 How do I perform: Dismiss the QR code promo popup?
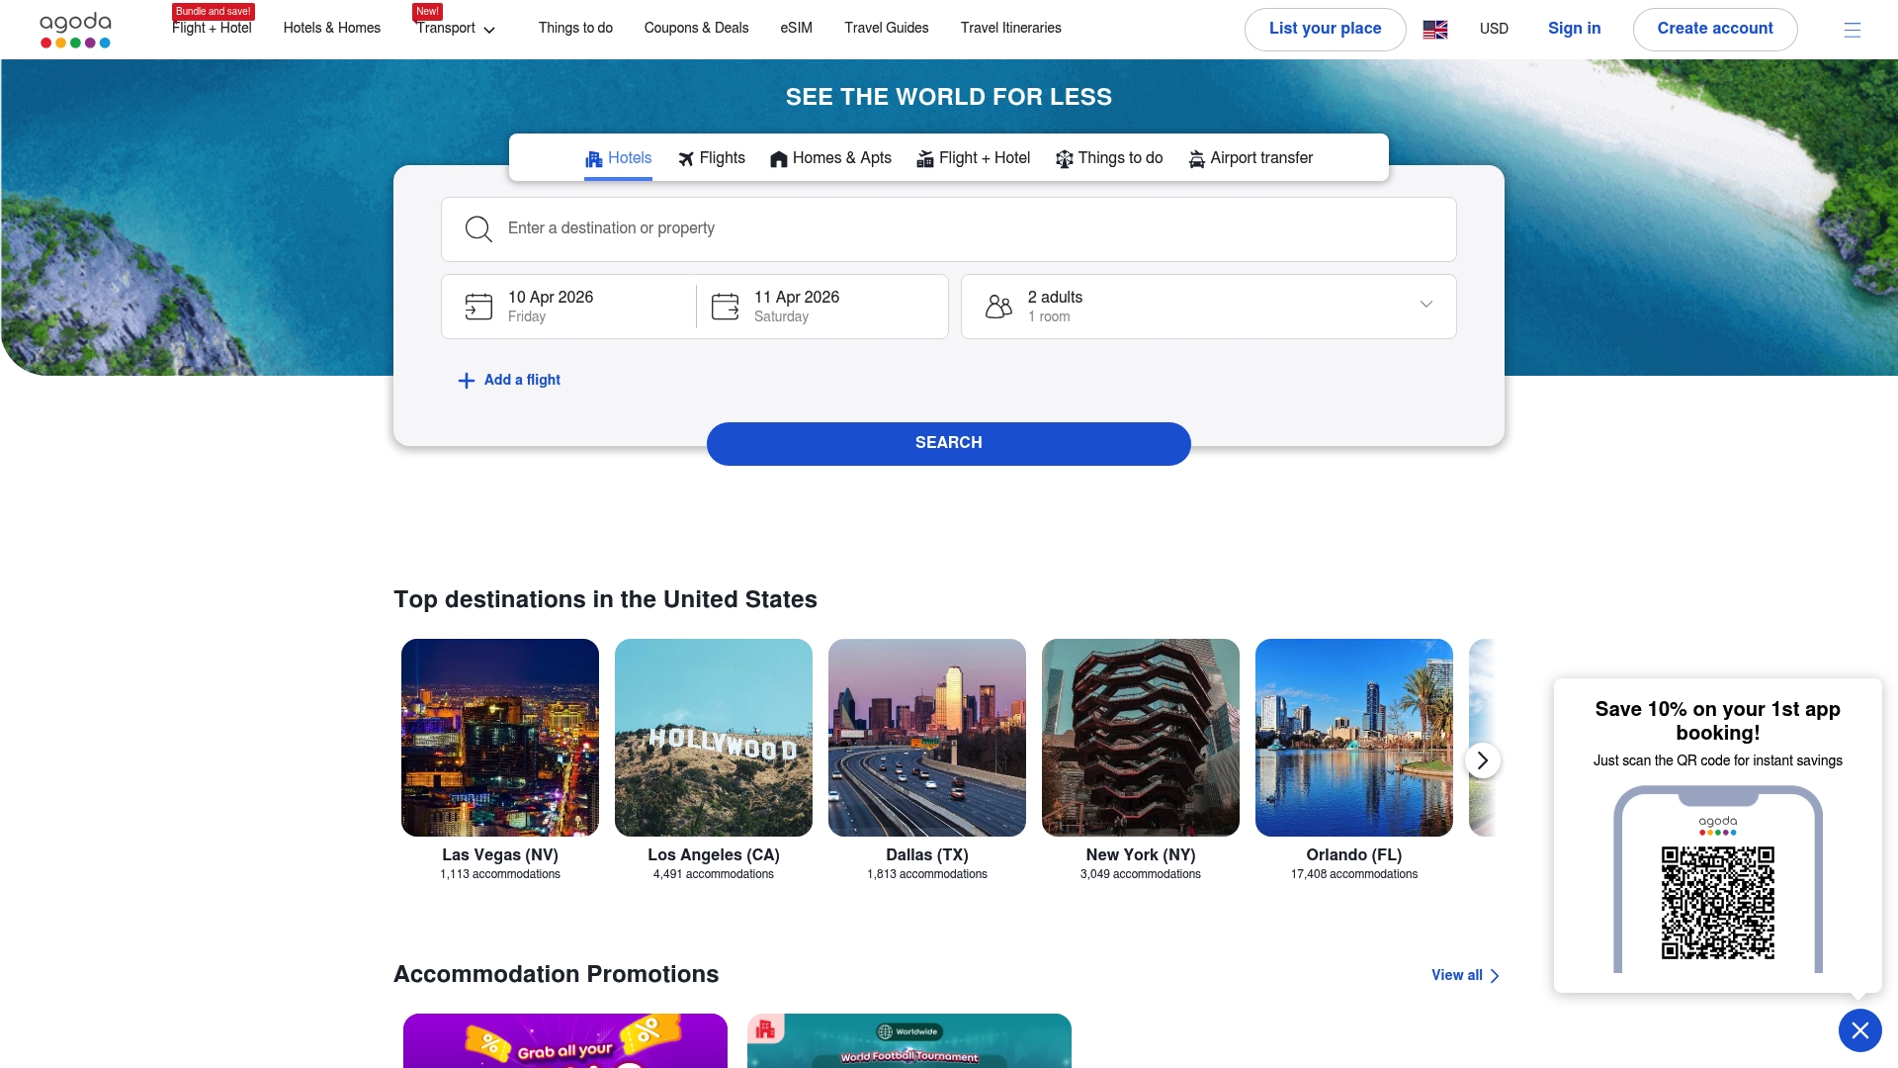point(1860,1029)
